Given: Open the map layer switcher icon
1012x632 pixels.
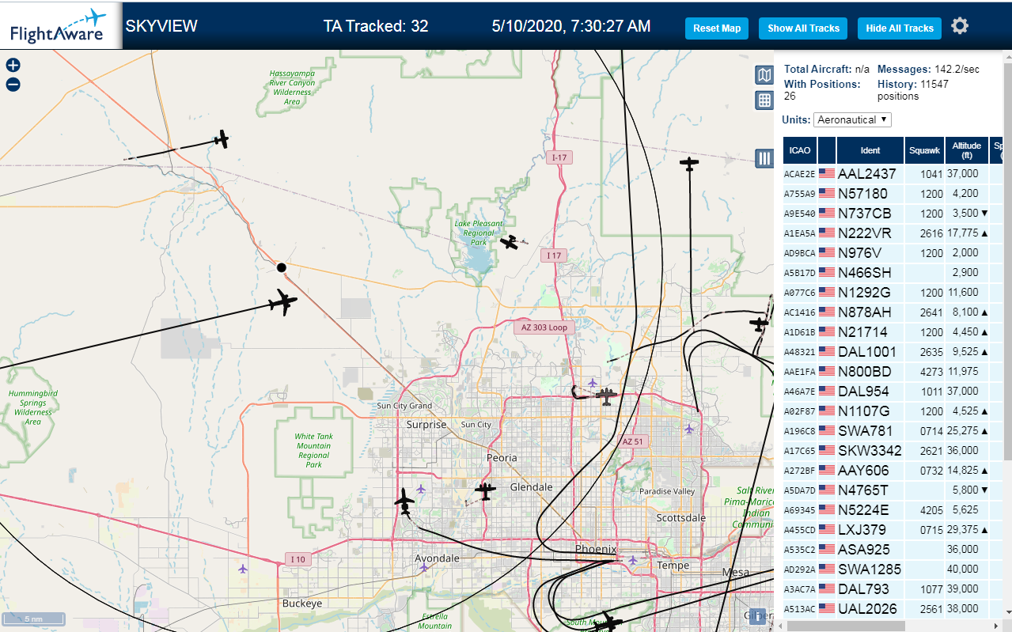Looking at the screenshot, I should click(764, 75).
